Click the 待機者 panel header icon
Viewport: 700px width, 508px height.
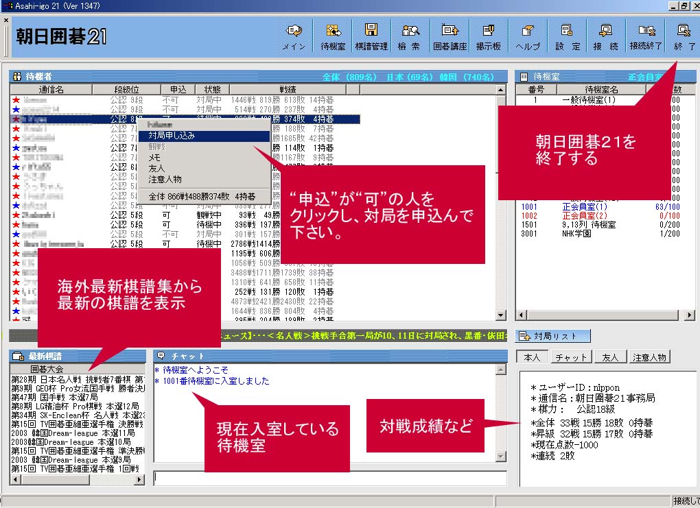17,77
